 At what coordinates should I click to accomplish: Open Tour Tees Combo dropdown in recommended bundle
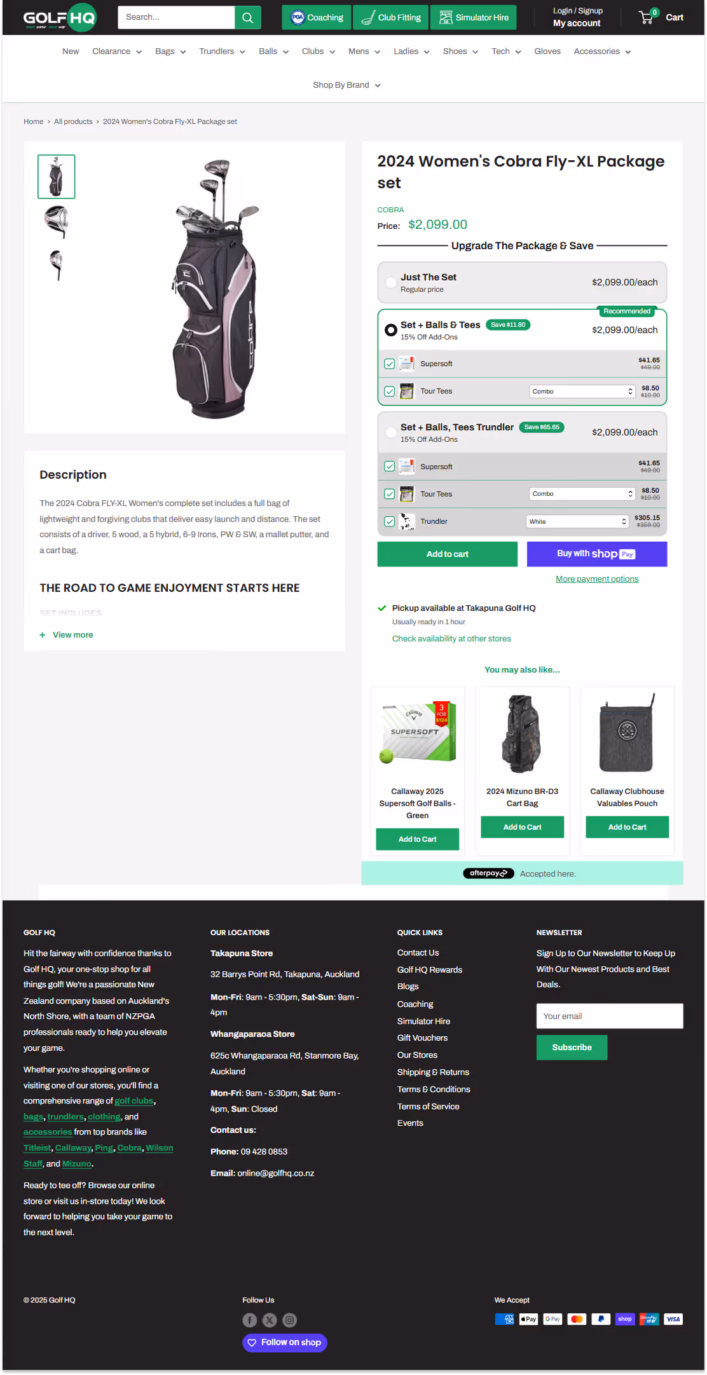tap(582, 392)
